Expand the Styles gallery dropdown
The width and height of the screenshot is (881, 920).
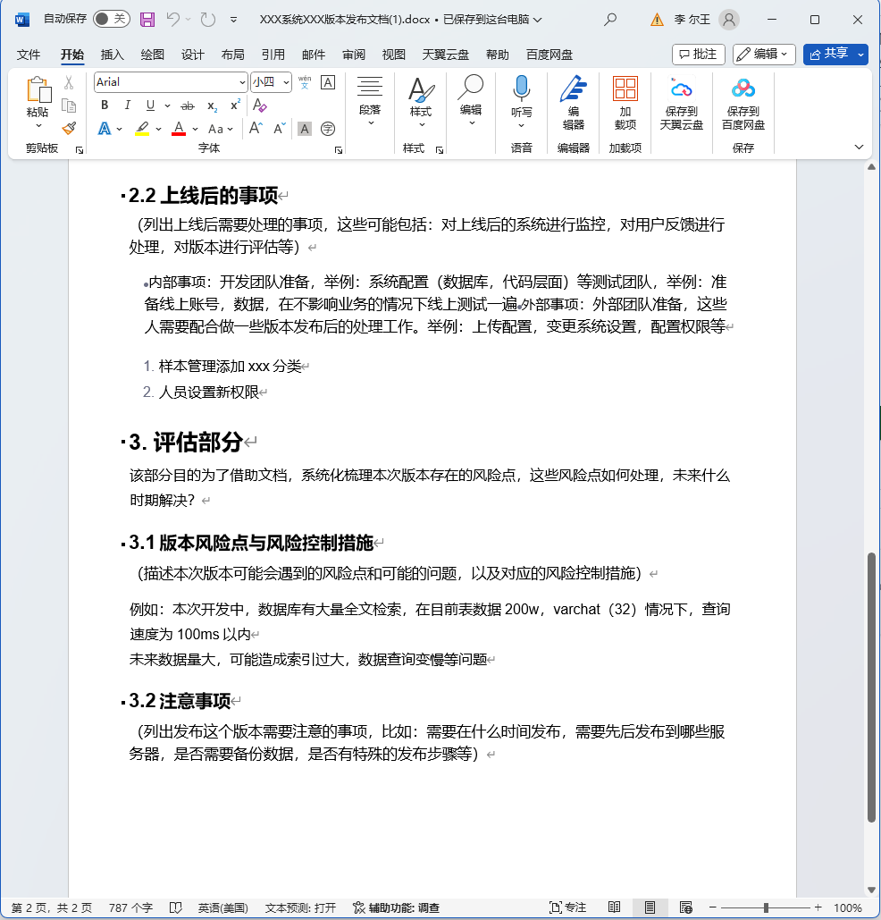(x=421, y=123)
